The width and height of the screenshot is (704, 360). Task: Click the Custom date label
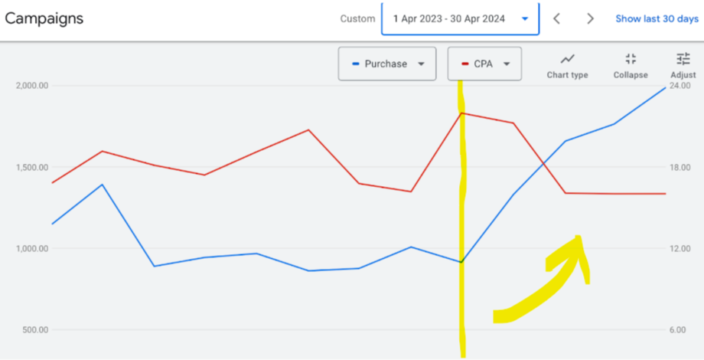[357, 19]
